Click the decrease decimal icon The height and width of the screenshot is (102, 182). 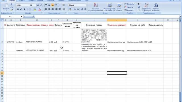(85, 9)
